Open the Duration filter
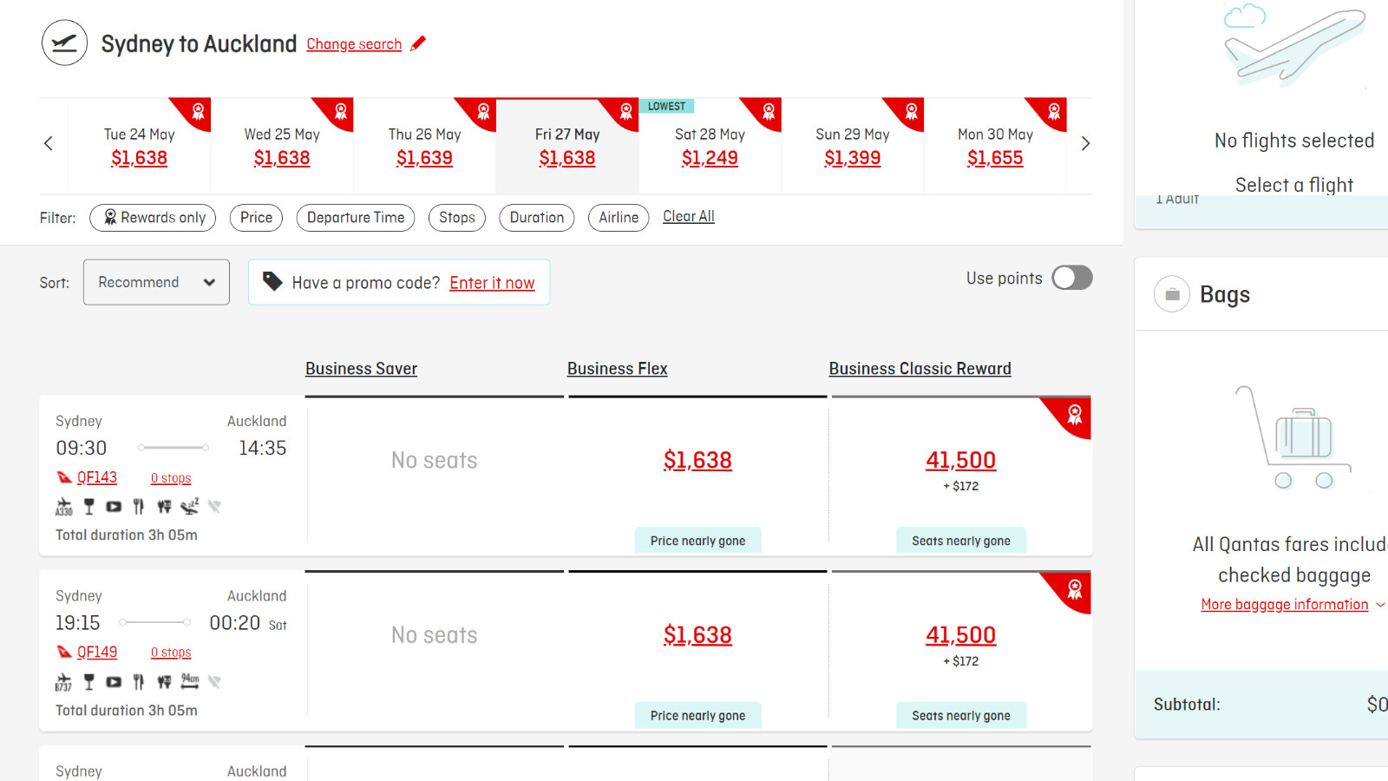1388x781 pixels. [x=537, y=218]
